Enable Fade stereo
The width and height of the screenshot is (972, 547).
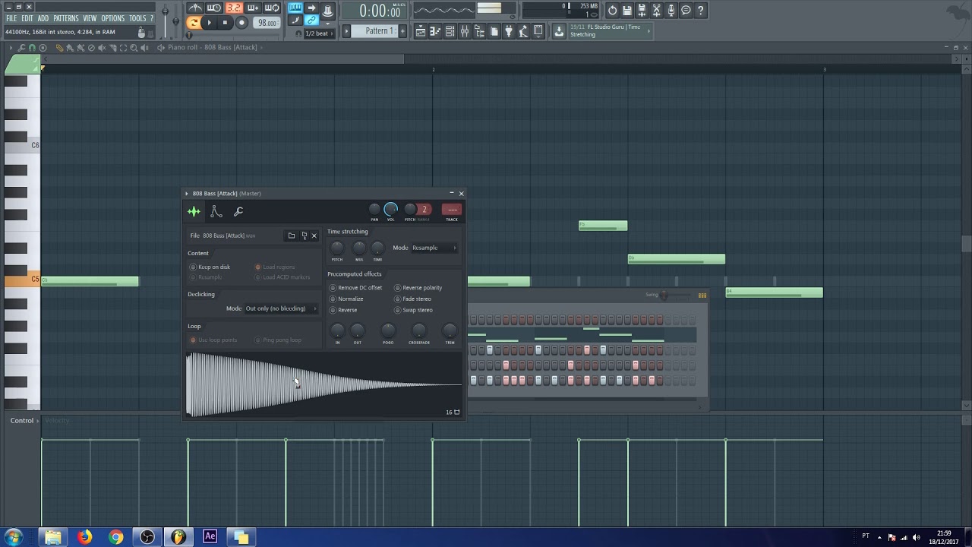coord(412,299)
